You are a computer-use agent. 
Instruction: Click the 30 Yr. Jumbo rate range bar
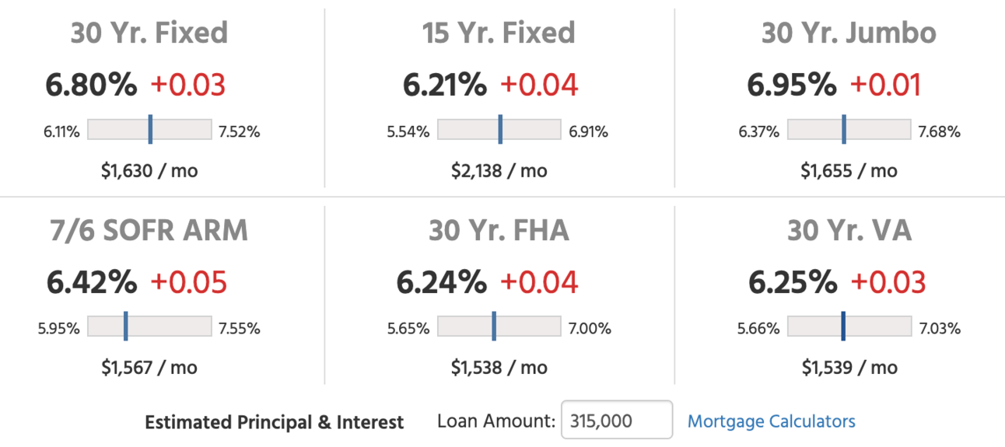click(x=849, y=130)
